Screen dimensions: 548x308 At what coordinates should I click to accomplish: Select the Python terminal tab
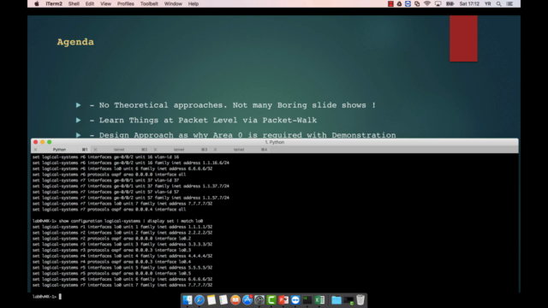pos(59,150)
